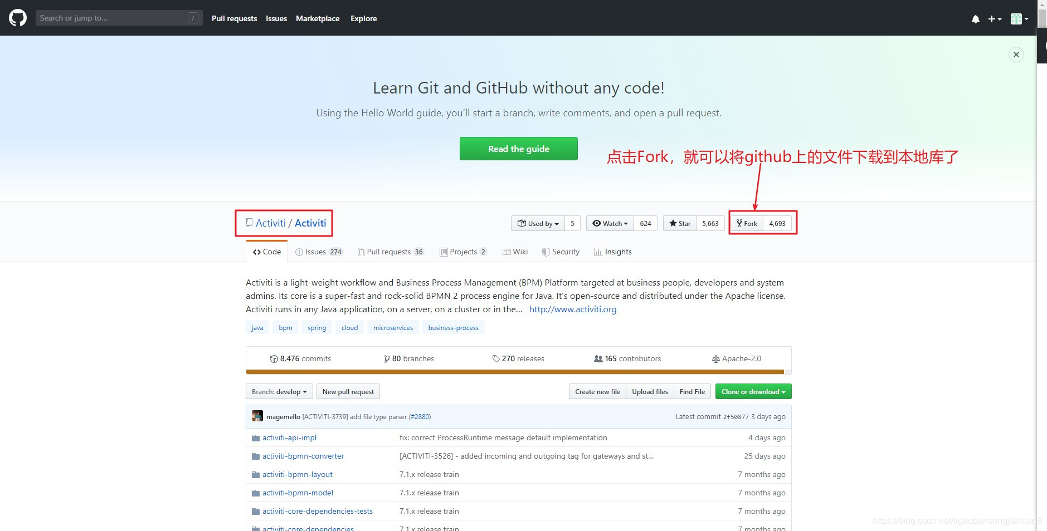
Task: Click the Find File button
Action: coord(692,391)
